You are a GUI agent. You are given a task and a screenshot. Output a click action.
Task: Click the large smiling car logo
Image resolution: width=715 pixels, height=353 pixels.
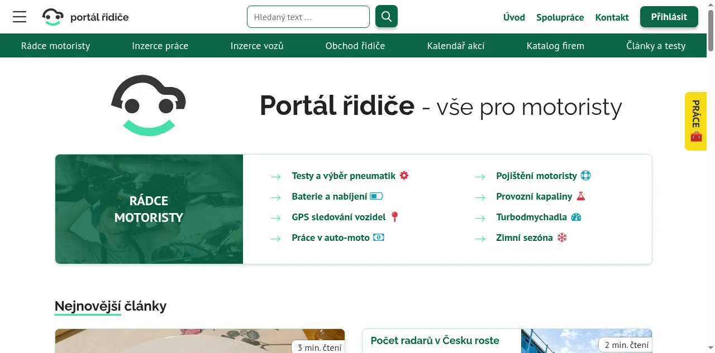coord(149,105)
